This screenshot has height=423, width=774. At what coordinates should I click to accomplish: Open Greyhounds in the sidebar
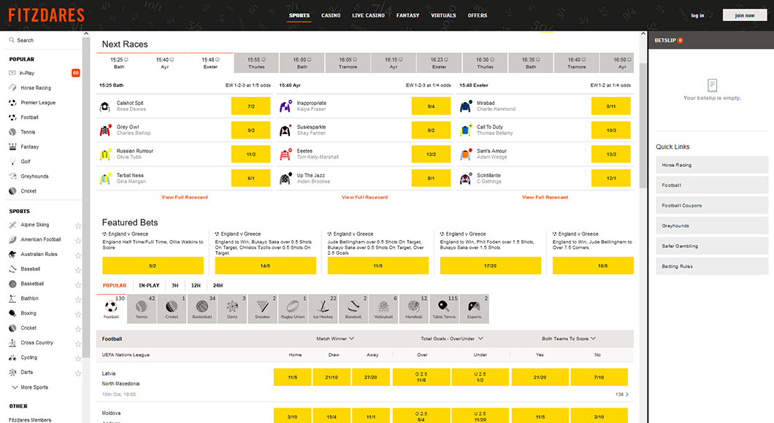(x=34, y=176)
